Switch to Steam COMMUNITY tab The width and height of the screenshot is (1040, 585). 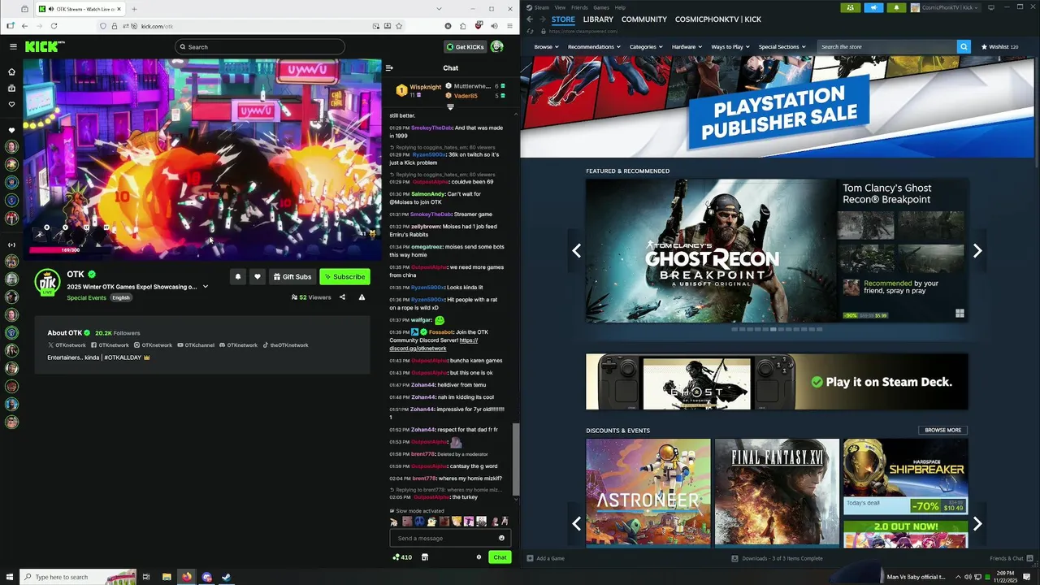[x=643, y=19]
